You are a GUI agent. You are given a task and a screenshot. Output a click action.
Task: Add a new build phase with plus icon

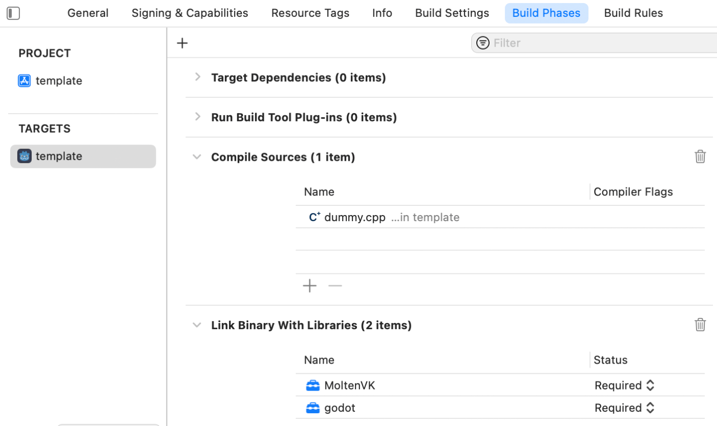182,43
